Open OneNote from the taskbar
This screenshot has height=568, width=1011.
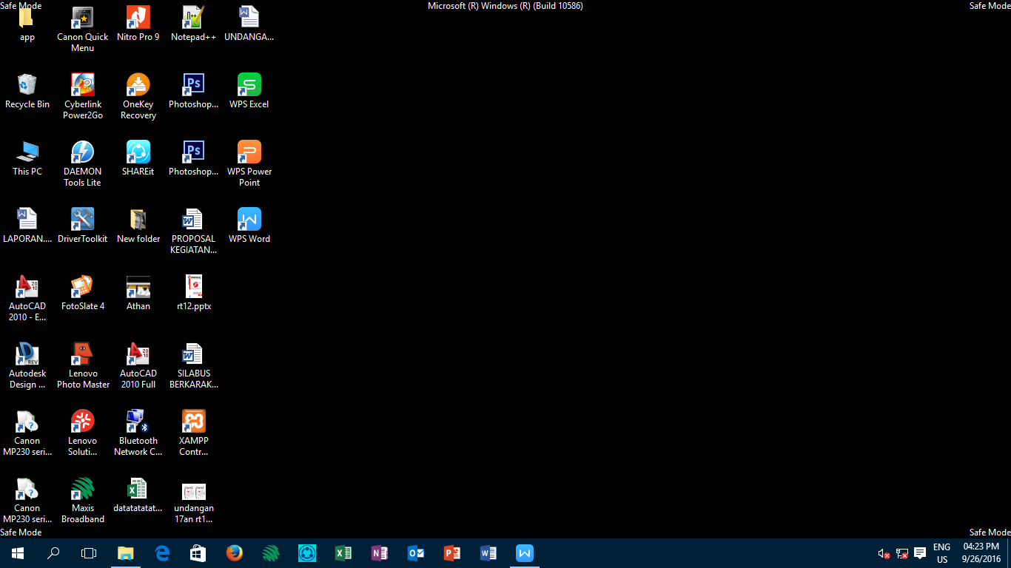380,553
